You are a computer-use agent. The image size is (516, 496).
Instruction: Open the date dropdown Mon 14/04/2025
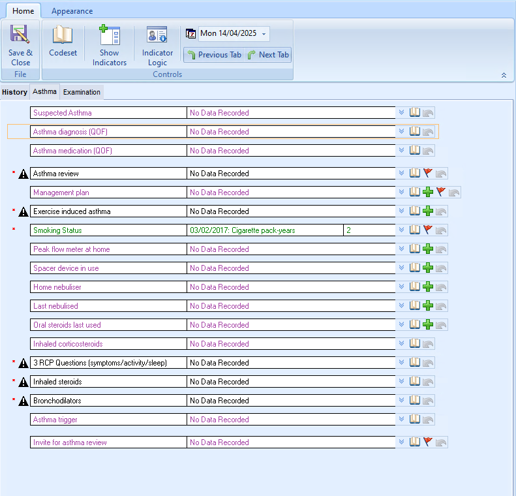(x=264, y=34)
